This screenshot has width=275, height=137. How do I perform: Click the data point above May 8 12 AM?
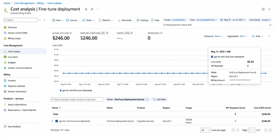point(63,73)
